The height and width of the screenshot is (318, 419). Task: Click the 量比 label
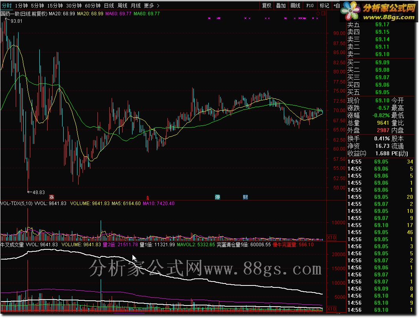[x=398, y=123]
